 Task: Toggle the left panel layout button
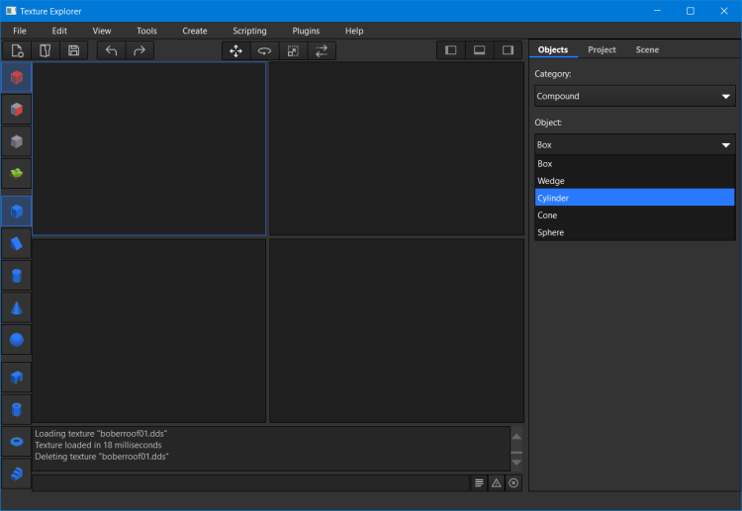(451, 50)
